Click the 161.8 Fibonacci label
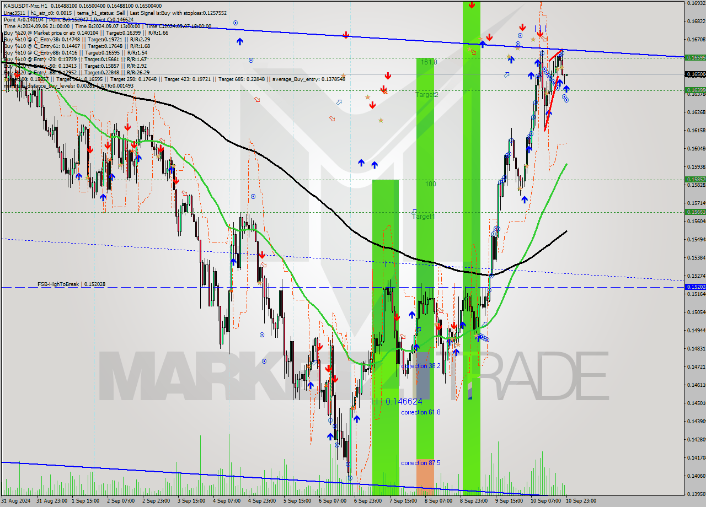This screenshot has height=507, width=706. click(x=429, y=62)
